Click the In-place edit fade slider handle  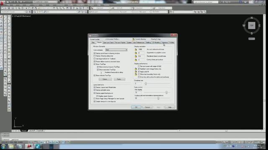158,98
